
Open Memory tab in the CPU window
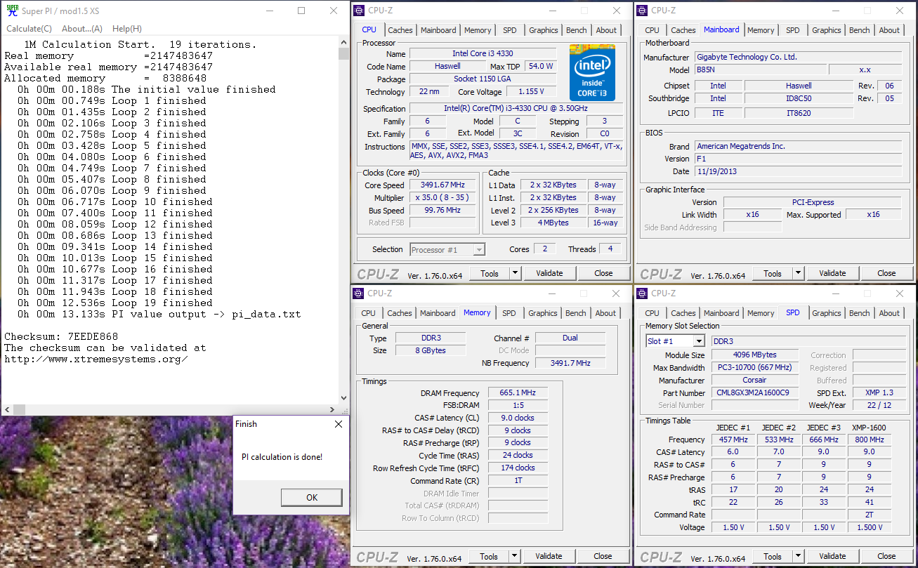tap(478, 30)
